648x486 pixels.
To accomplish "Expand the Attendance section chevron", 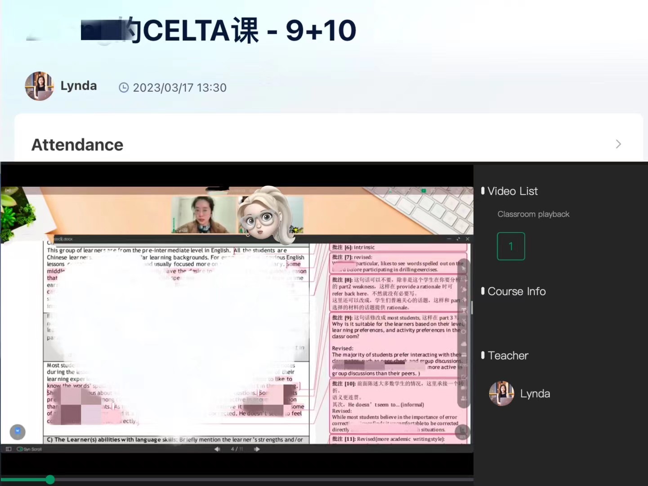I will pyautogui.click(x=618, y=144).
